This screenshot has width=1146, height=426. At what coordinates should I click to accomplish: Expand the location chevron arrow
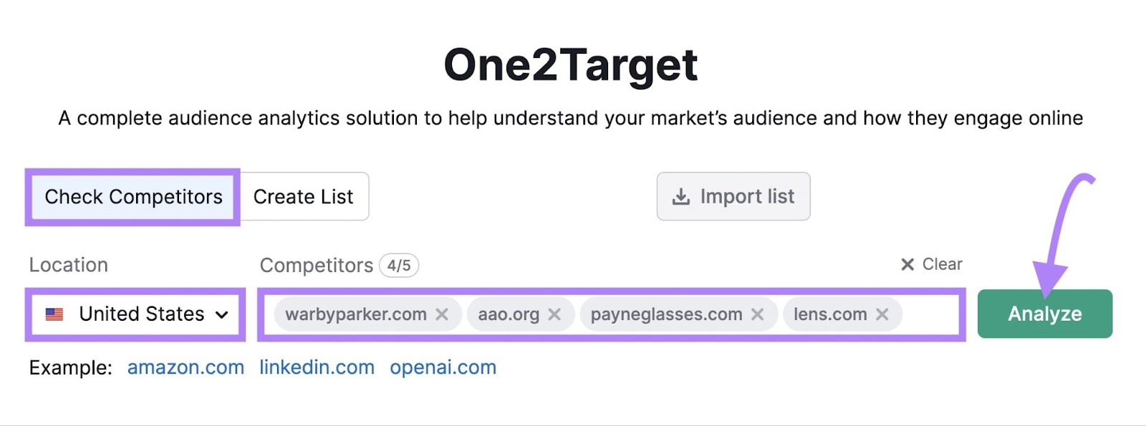pyautogui.click(x=222, y=314)
